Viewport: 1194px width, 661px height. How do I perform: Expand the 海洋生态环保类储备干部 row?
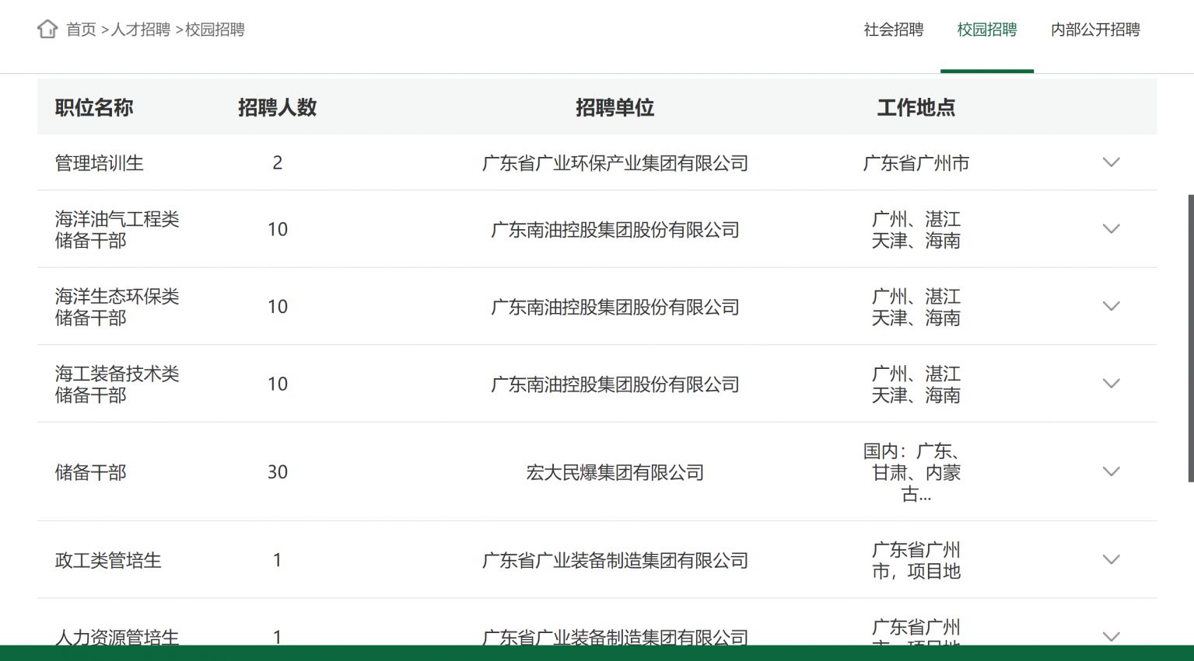click(1112, 306)
